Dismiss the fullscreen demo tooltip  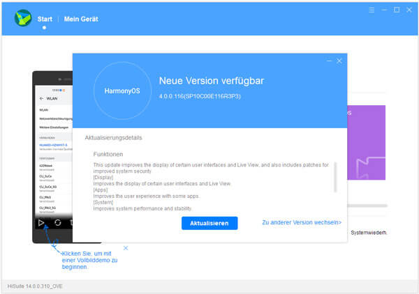coord(126,248)
